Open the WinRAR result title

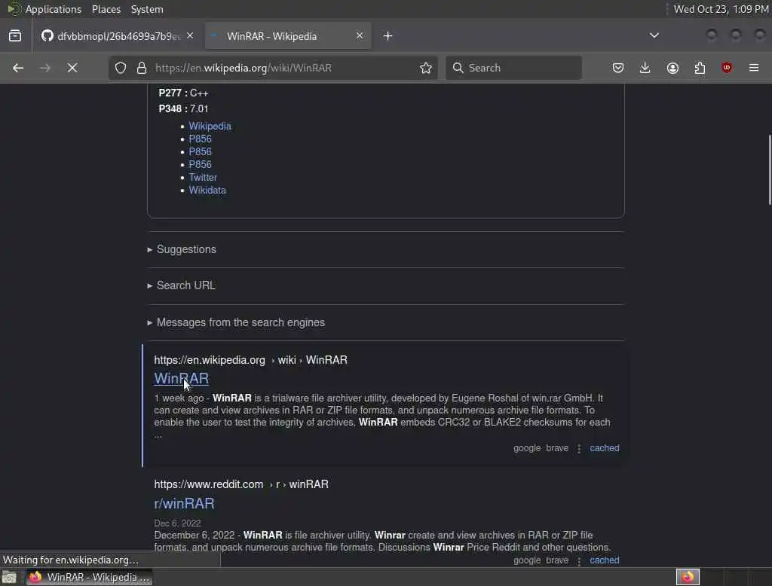click(x=182, y=378)
